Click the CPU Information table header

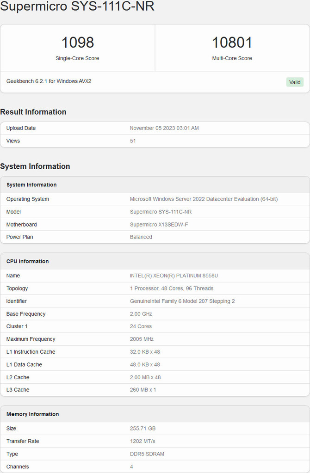155,261
